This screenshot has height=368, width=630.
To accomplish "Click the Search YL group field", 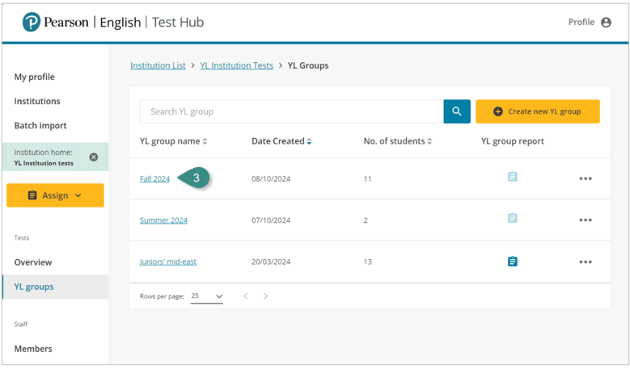I will [291, 111].
